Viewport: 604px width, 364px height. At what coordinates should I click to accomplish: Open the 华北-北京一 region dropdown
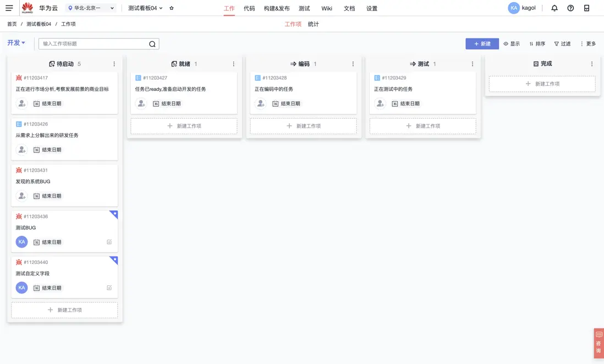91,8
